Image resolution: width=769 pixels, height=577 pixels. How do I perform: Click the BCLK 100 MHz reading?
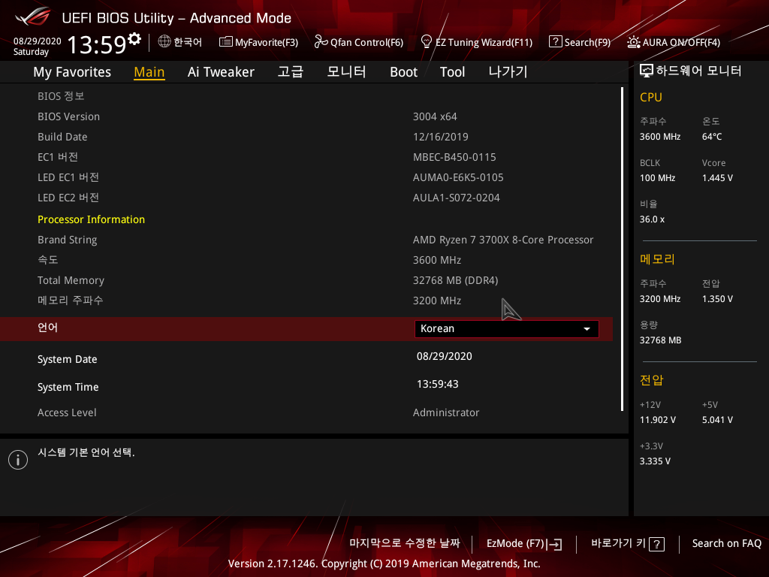pyautogui.click(x=657, y=178)
